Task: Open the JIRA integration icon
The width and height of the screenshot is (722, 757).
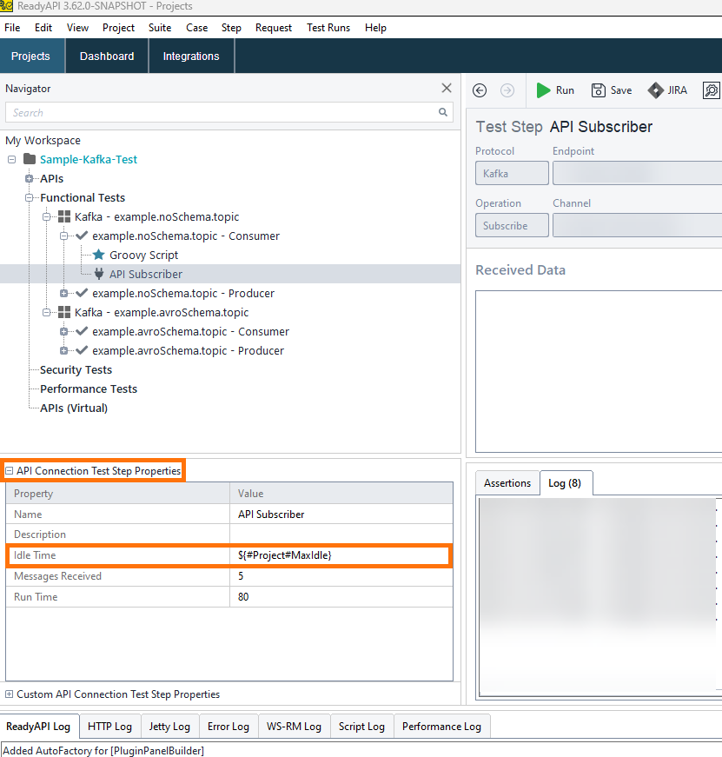Action: 656,90
